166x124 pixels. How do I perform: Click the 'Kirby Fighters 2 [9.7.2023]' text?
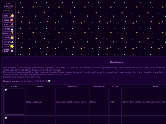click(34, 81)
